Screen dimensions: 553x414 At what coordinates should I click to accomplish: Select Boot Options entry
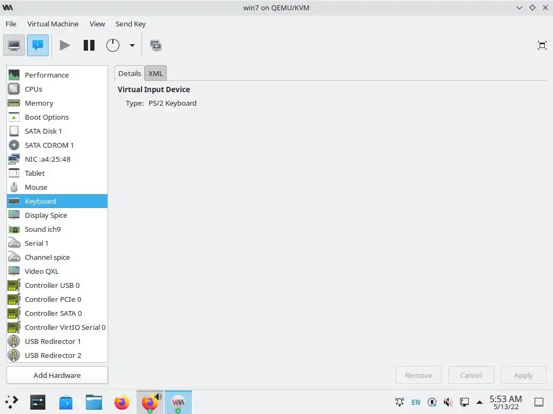click(57, 117)
